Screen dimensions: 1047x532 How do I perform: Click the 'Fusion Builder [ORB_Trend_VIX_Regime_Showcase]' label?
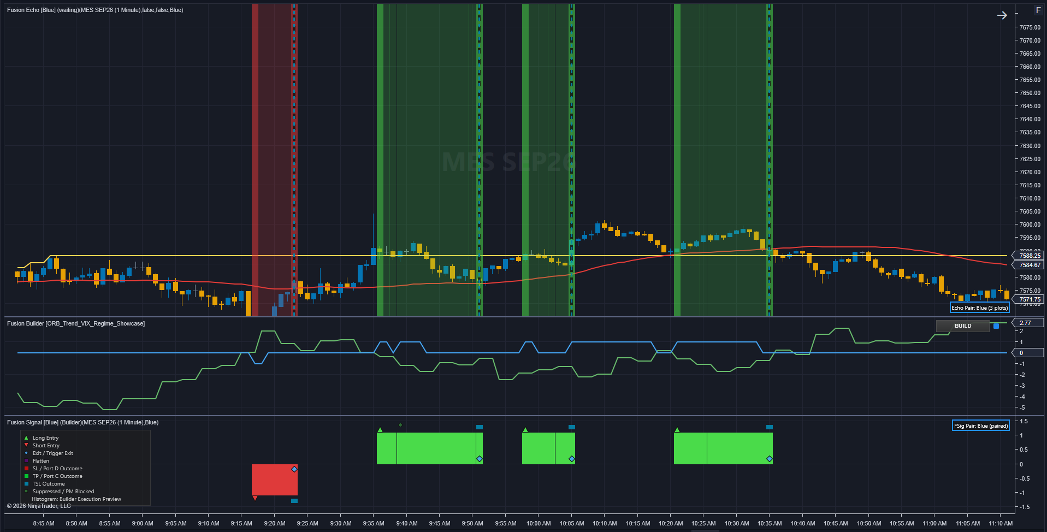pos(76,323)
